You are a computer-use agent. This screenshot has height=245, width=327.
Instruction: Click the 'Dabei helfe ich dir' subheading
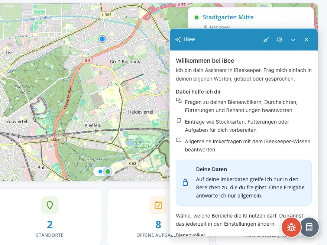198,92
